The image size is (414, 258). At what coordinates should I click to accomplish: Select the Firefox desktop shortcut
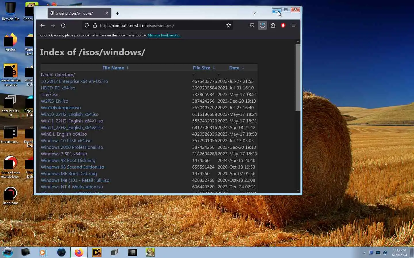coord(10,42)
